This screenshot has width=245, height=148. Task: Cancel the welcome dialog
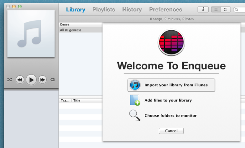pos(171,131)
